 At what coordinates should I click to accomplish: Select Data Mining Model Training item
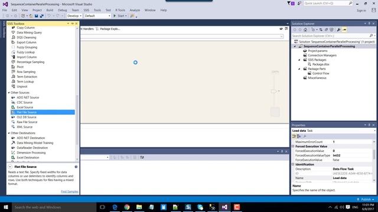pyautogui.click(x=35, y=143)
